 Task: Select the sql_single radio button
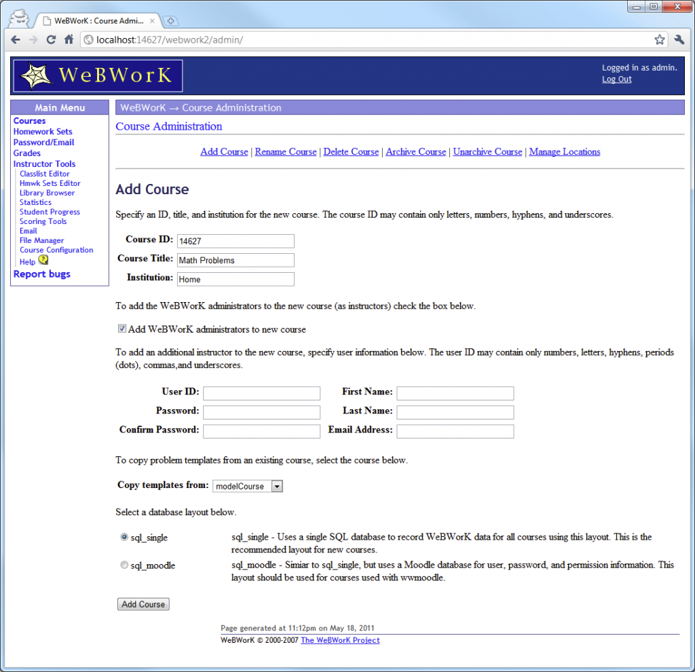(x=124, y=536)
